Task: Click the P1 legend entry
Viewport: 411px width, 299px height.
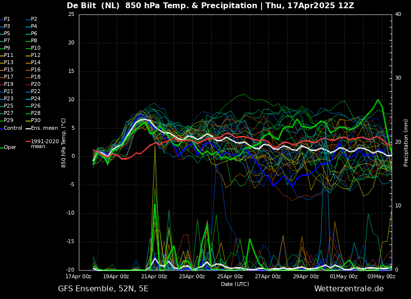Action: pos(7,19)
